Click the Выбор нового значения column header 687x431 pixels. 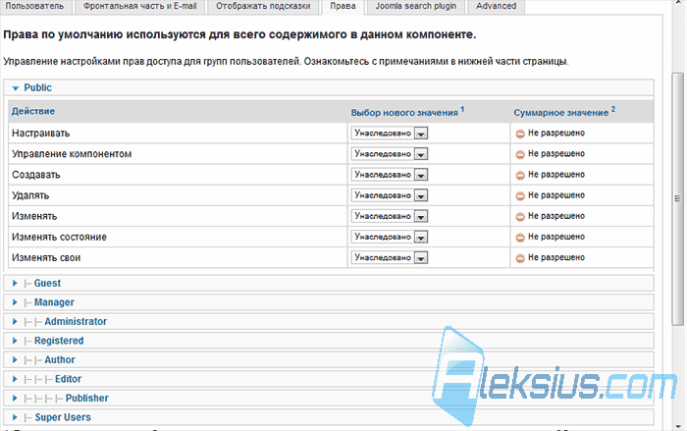[407, 112]
